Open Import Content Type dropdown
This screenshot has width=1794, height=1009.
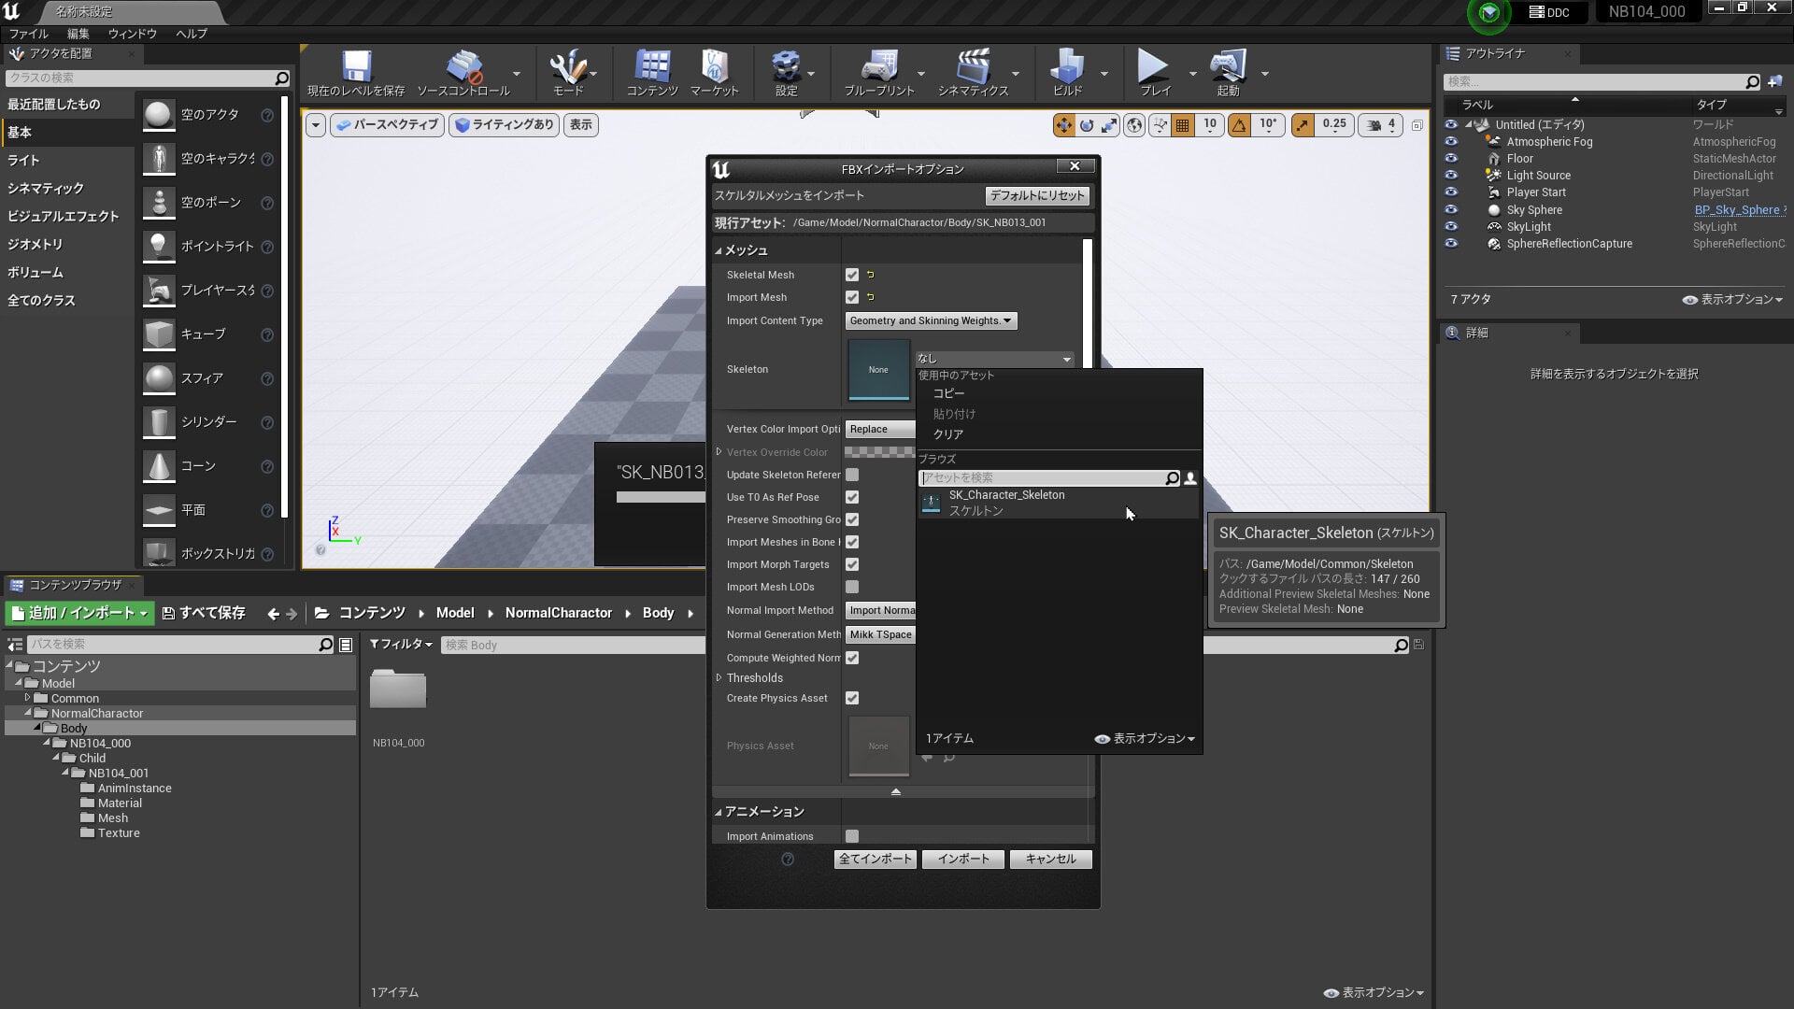tap(931, 320)
